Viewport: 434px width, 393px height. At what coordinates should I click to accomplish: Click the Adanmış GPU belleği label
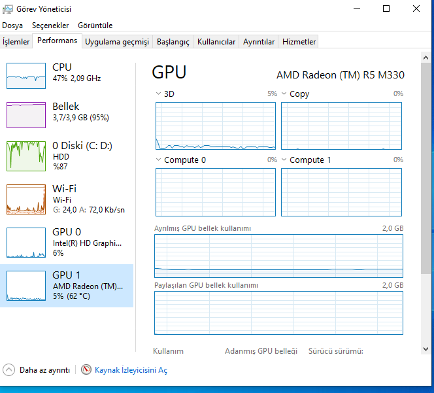tap(261, 351)
